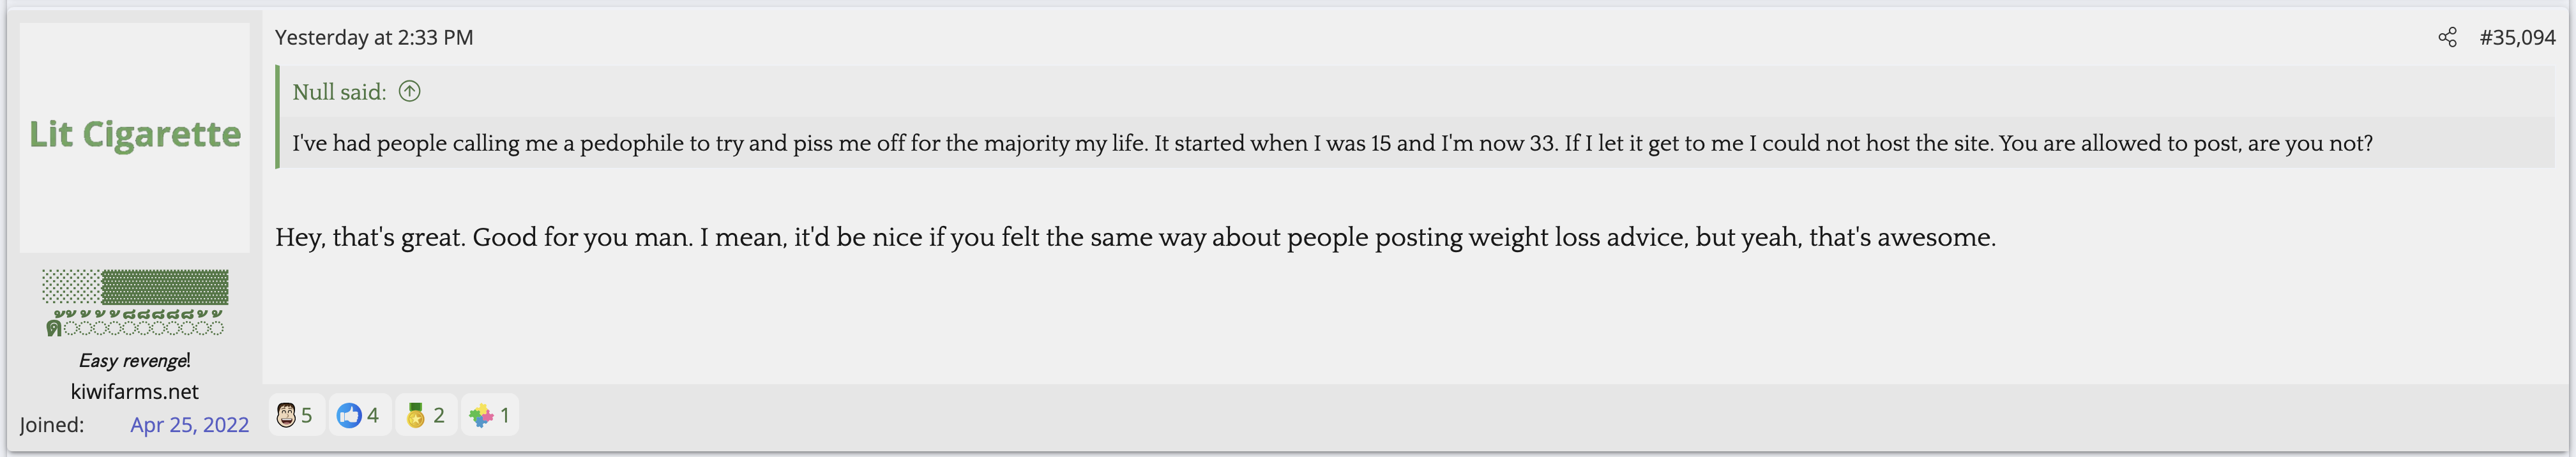The image size is (2576, 457).
Task: Click the colorful puzzle piece reaction icon
Action: (x=481, y=415)
